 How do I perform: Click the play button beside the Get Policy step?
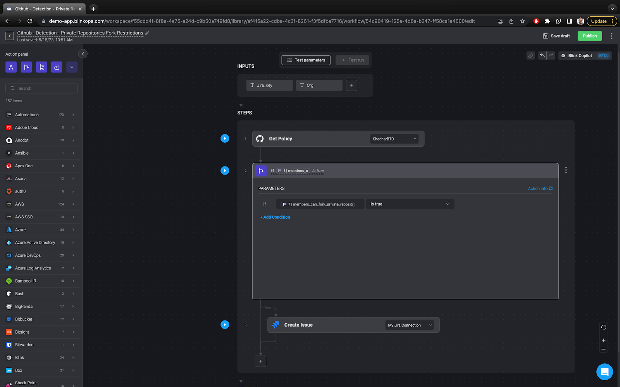click(225, 138)
